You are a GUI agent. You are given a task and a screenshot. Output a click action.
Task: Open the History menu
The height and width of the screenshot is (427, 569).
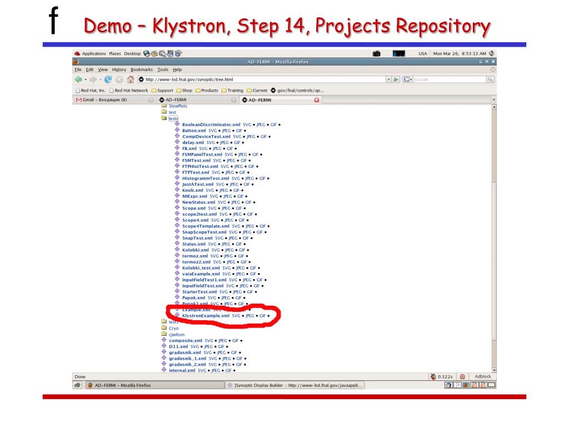pyautogui.click(x=119, y=69)
